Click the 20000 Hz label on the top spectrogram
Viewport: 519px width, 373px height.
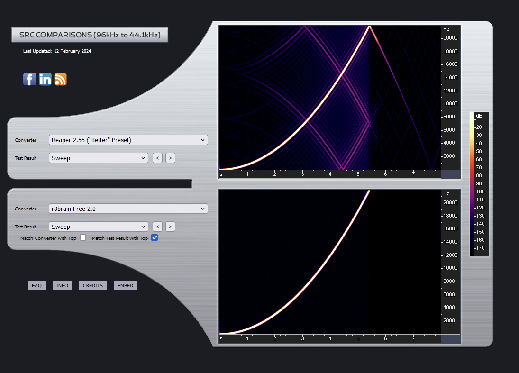pos(450,38)
